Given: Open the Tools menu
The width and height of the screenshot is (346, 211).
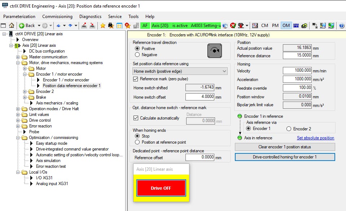Looking at the screenshot, I should (133, 17).
